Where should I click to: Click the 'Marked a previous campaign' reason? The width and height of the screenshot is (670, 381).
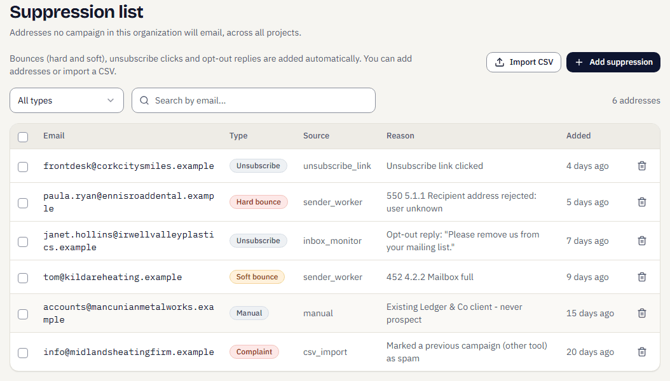point(467,352)
